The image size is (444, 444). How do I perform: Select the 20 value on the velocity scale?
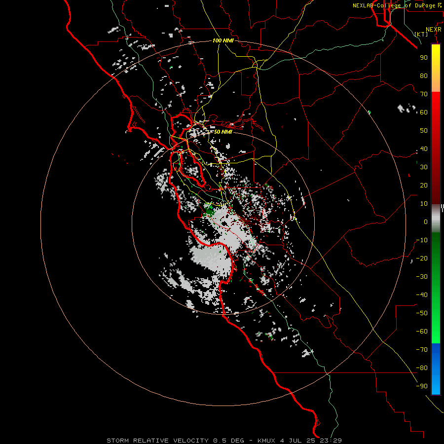click(424, 185)
